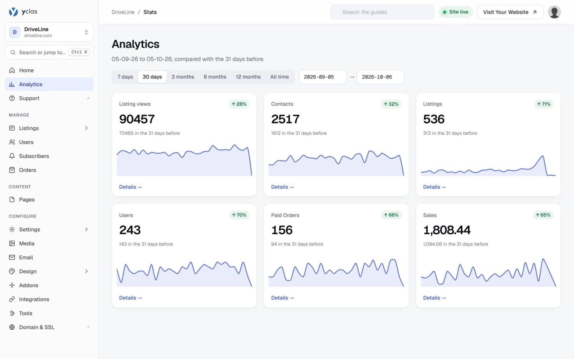This screenshot has width=574, height=359.
Task: Switch to 6 months range
Action: pos(215,77)
